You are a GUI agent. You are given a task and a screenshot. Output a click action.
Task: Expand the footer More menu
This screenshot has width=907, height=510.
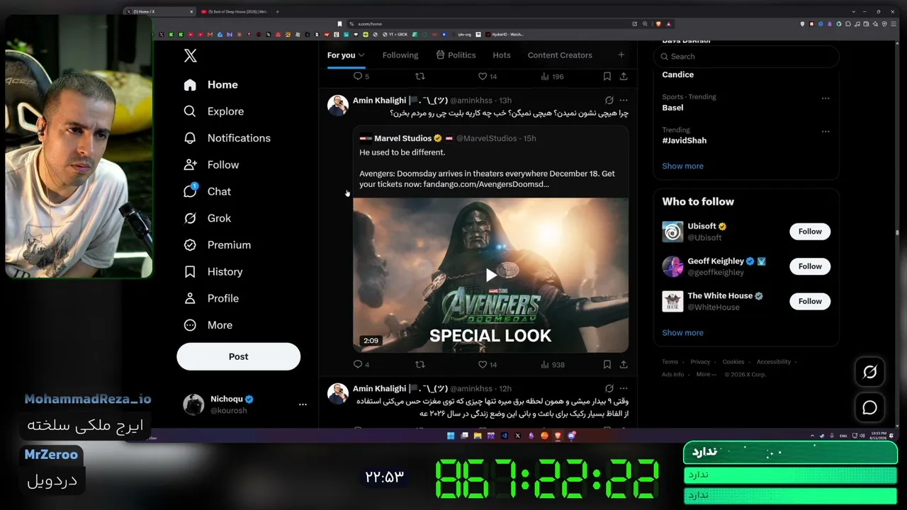(706, 375)
